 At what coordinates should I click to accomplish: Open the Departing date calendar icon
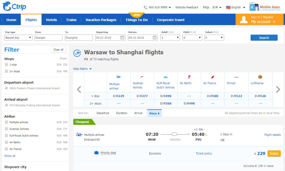[122, 38]
